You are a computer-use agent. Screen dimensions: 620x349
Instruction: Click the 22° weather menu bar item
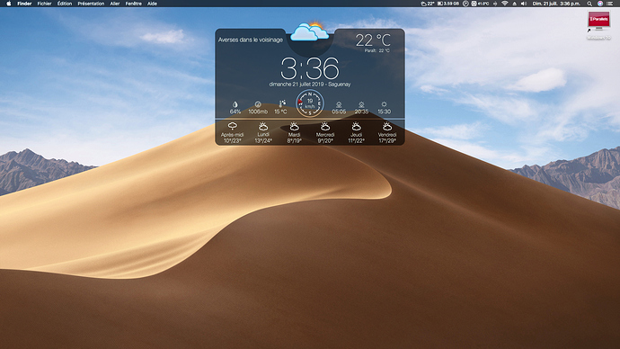[428, 4]
